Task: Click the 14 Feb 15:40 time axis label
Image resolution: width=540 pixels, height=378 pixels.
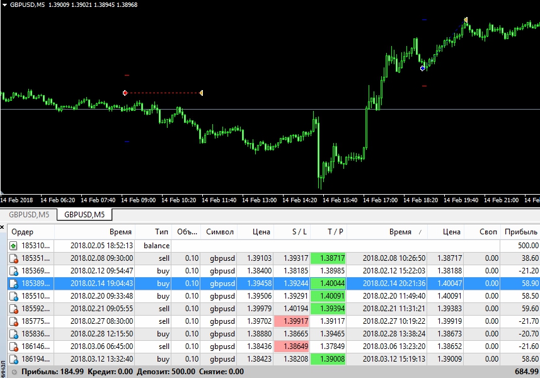Action: [x=340, y=200]
